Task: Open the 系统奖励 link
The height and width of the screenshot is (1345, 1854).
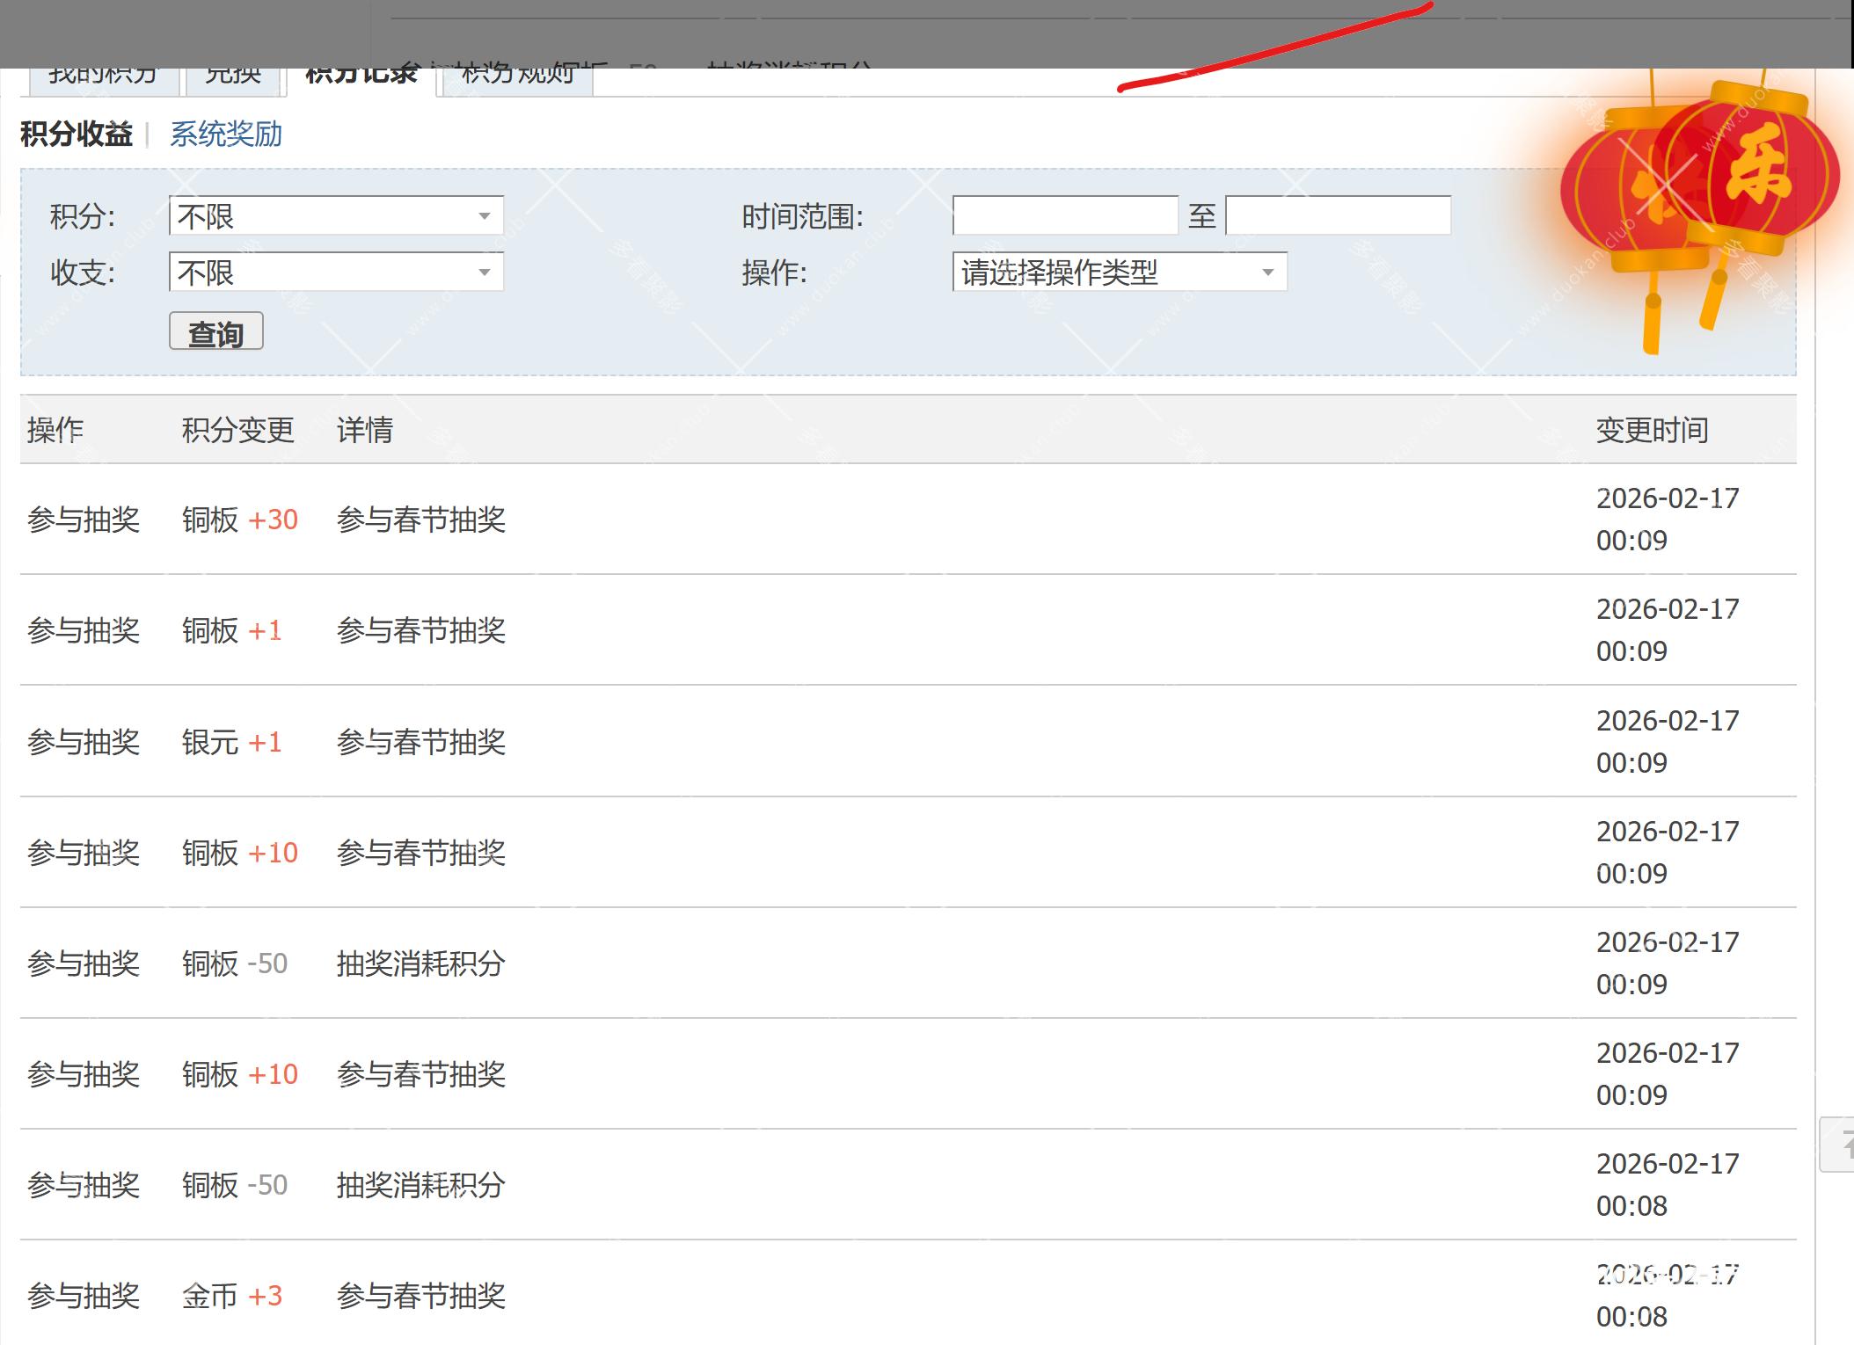Action: tap(225, 134)
